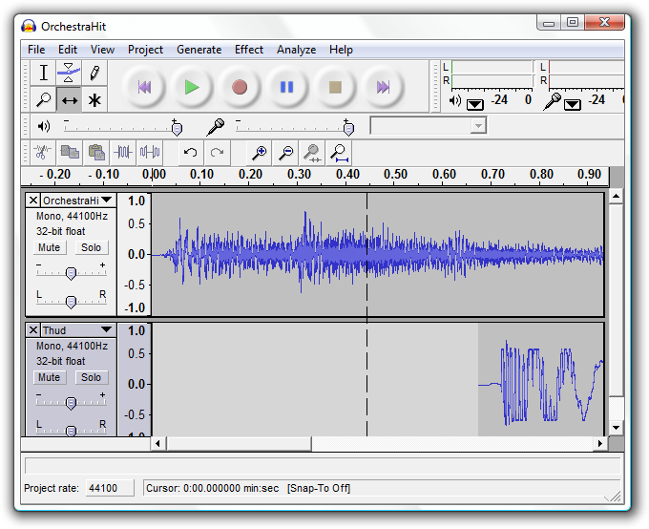Image resolution: width=649 pixels, height=529 pixels.
Task: Click Skip to End button
Action: (x=383, y=87)
